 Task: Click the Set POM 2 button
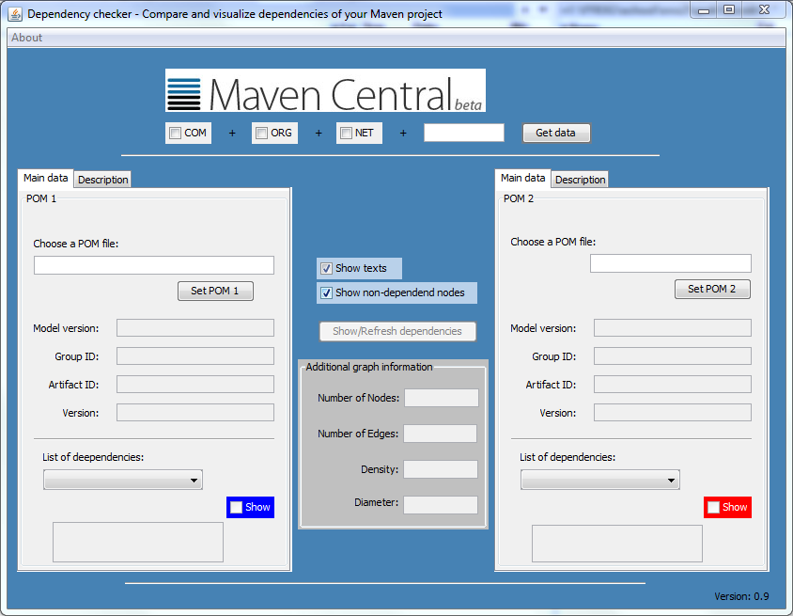pyautogui.click(x=712, y=289)
